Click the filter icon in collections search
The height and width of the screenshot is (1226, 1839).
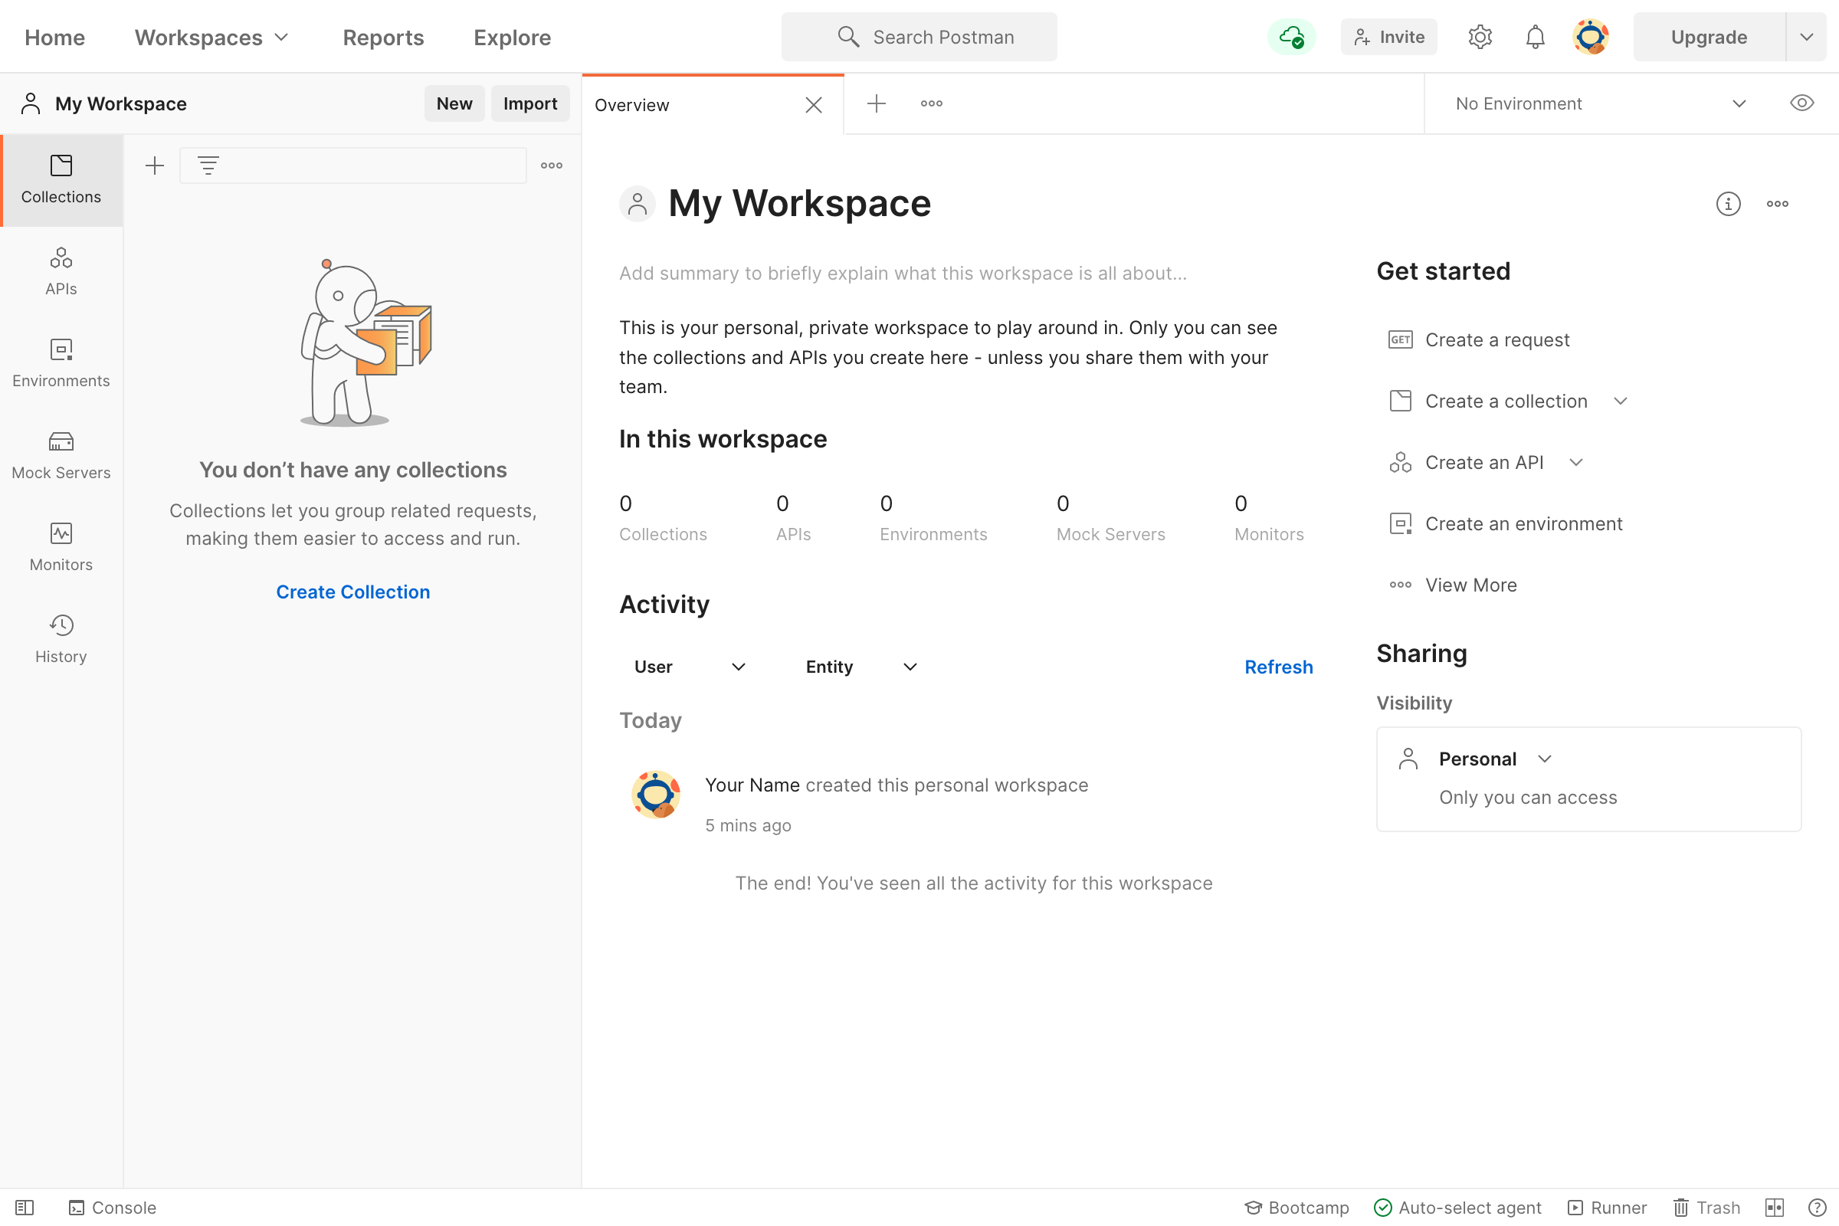[208, 166]
